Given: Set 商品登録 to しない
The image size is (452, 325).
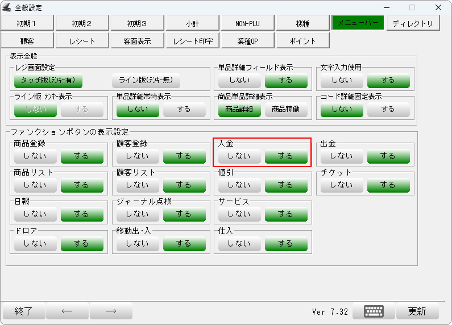Looking at the screenshot, I should [35, 156].
